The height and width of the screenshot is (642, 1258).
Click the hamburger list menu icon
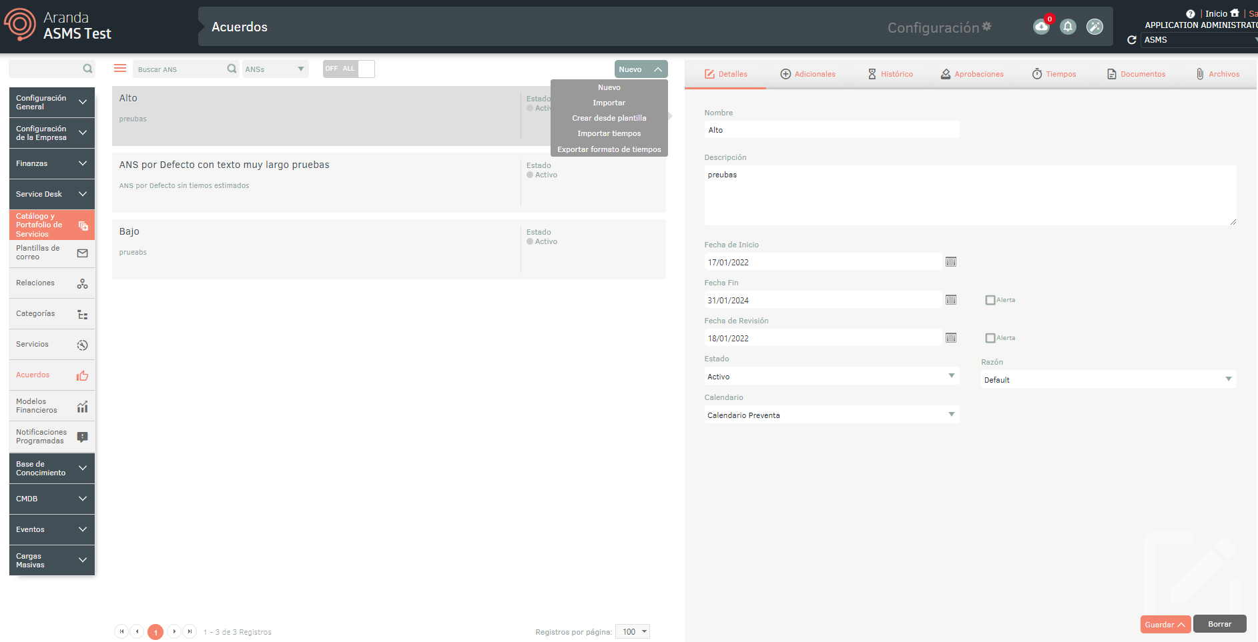(x=120, y=69)
